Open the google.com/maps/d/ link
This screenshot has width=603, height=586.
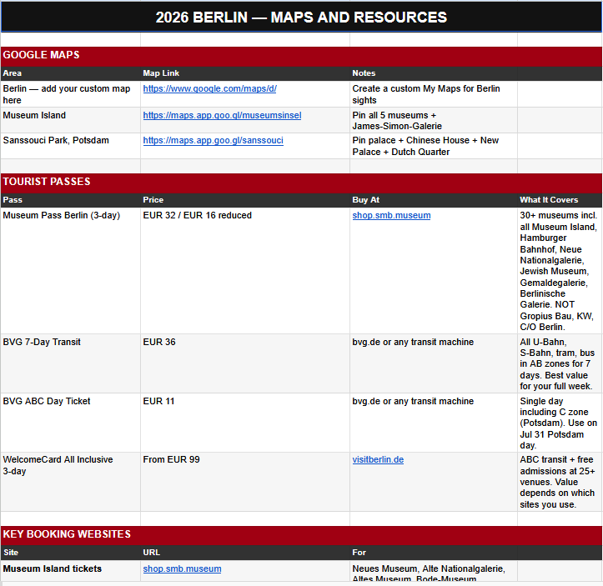(x=209, y=88)
